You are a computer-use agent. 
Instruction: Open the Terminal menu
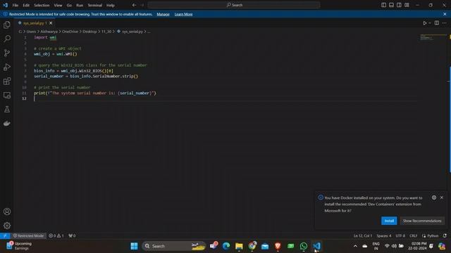coord(95,5)
